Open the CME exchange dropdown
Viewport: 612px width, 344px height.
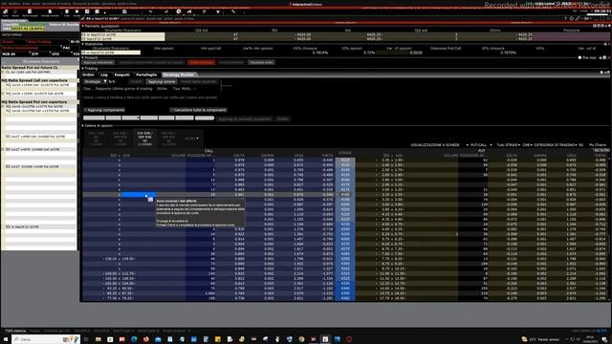(x=527, y=145)
